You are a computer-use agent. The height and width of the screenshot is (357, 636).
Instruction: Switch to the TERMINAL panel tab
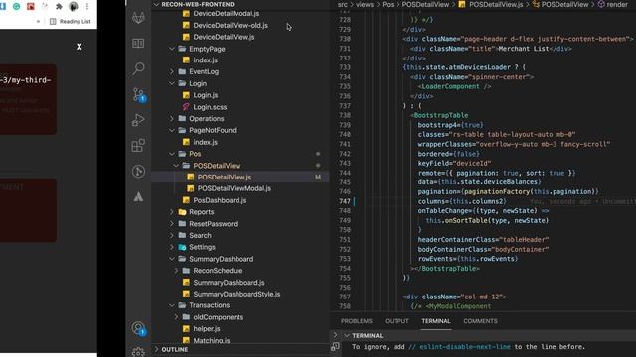click(436, 321)
